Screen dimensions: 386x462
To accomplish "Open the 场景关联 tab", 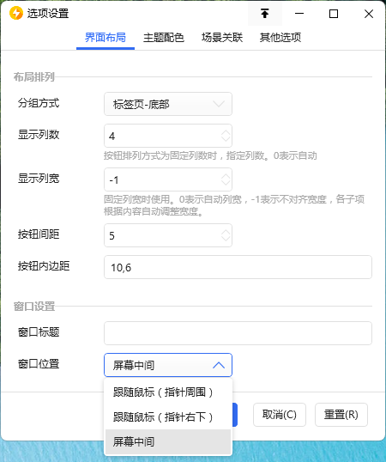I will click(x=222, y=38).
